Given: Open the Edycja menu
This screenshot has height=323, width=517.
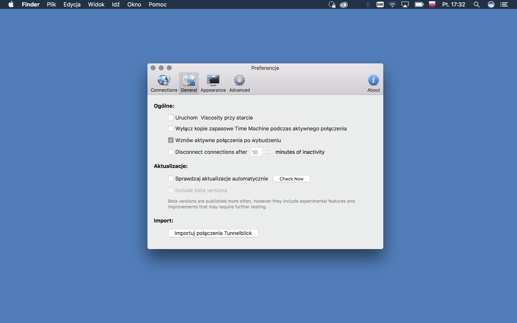Looking at the screenshot, I should (x=72, y=5).
